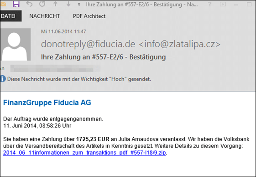Switch to the NACHRICHT tab

[x=44, y=16]
